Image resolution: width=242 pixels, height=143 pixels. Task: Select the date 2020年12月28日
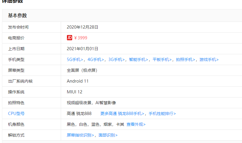(83, 27)
